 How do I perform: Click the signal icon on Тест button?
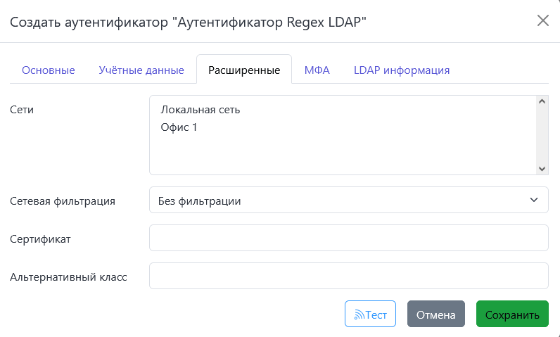pos(358,315)
